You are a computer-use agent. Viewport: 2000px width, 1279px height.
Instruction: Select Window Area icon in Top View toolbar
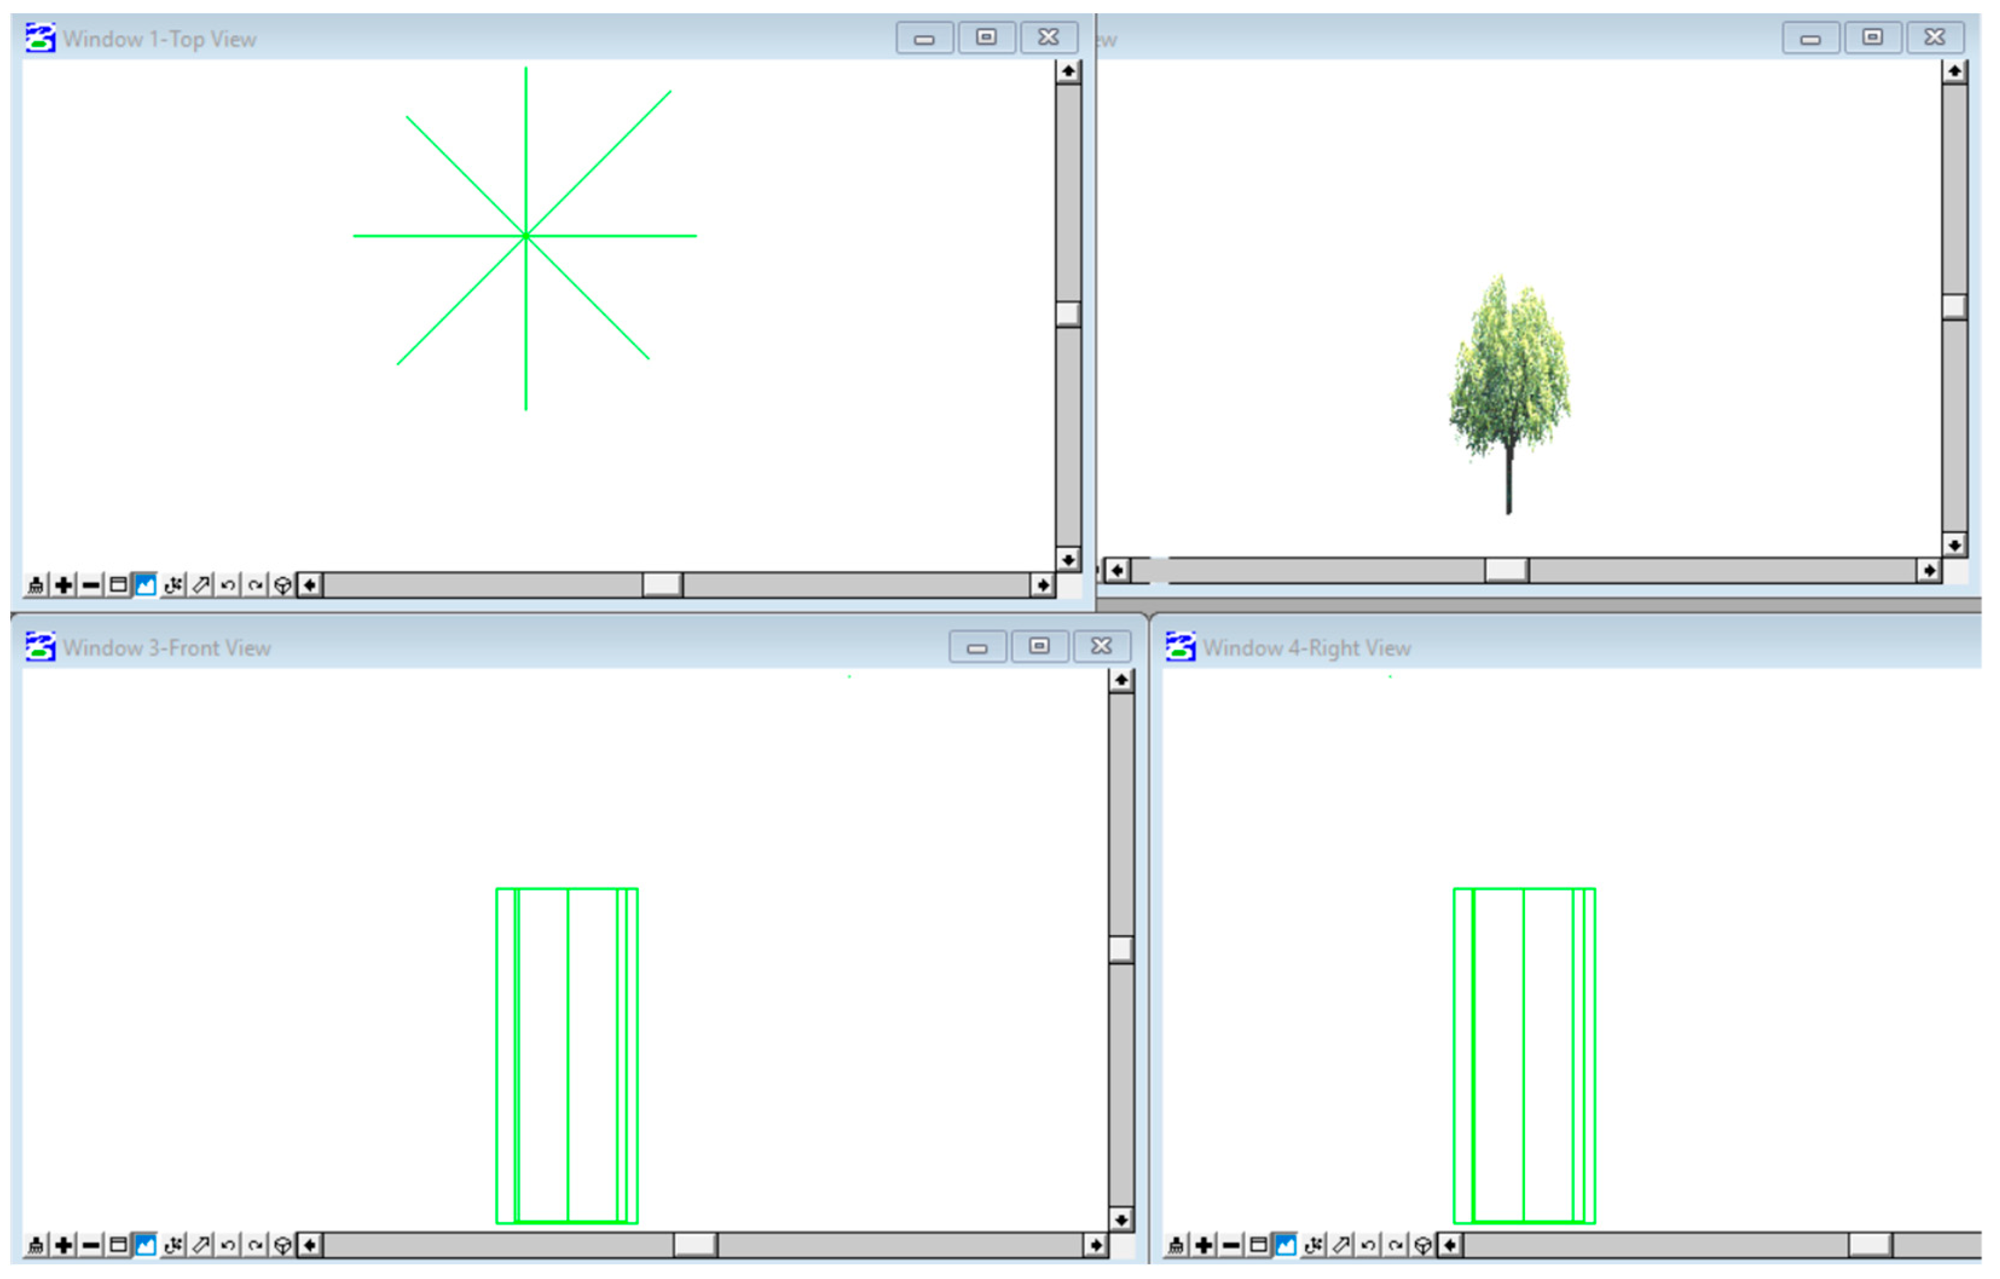click(118, 585)
